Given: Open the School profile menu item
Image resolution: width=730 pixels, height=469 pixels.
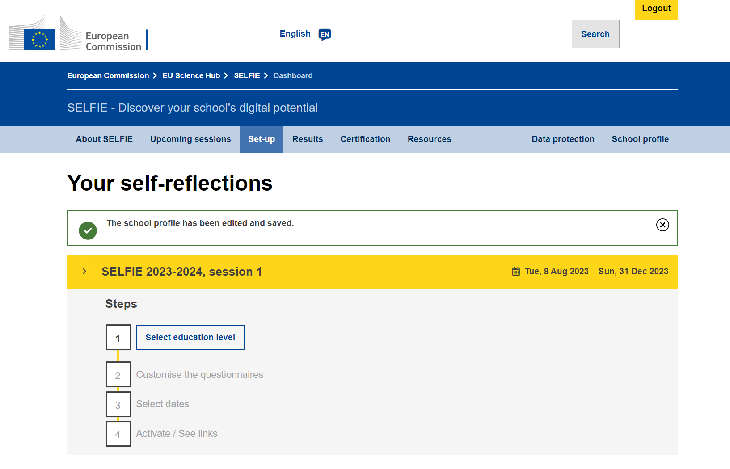Looking at the screenshot, I should coord(640,139).
